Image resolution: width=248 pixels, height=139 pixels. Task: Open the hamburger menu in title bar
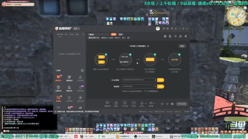tap(176, 29)
